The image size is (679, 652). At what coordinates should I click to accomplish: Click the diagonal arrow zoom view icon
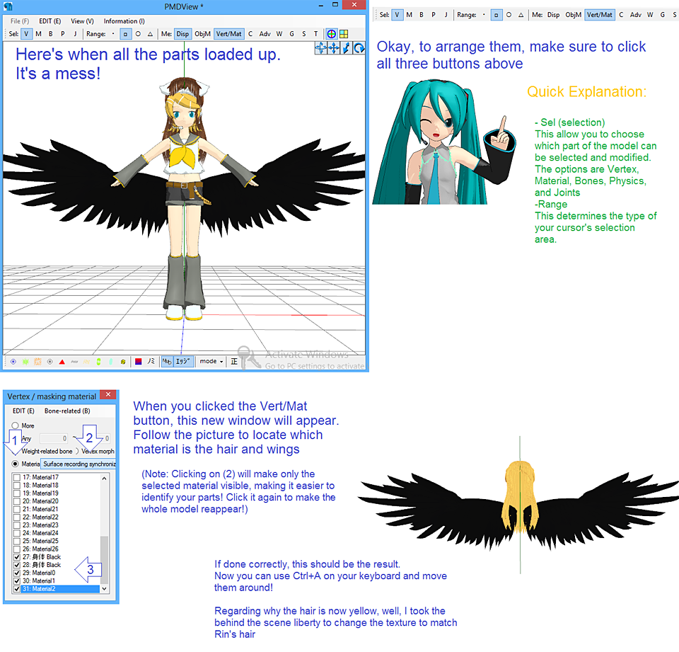tap(346, 48)
